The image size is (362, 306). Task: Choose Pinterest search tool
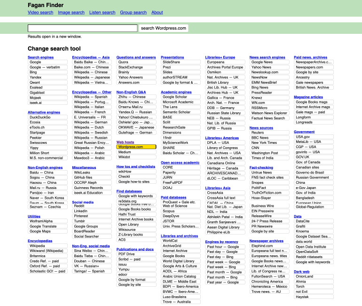(x=92, y=216)
